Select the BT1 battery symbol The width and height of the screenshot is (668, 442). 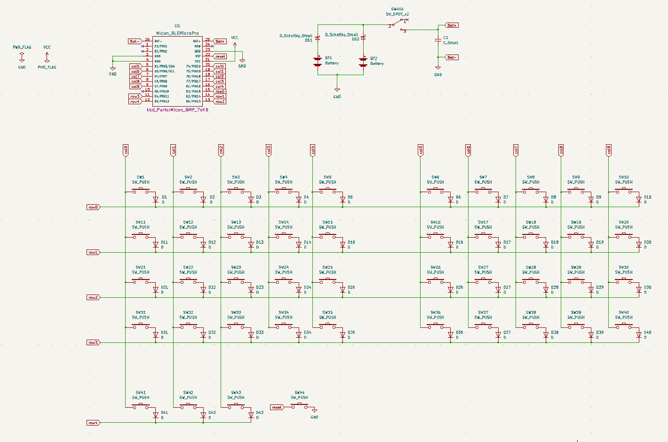click(318, 61)
